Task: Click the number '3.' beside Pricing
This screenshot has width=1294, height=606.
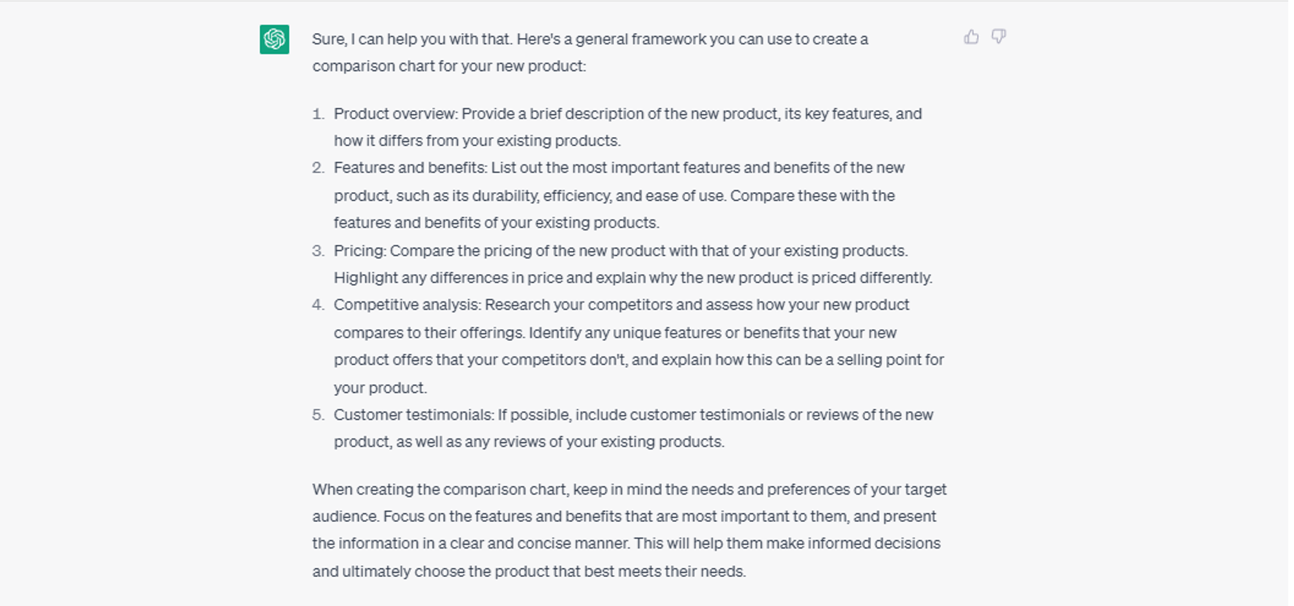Action: tap(318, 250)
